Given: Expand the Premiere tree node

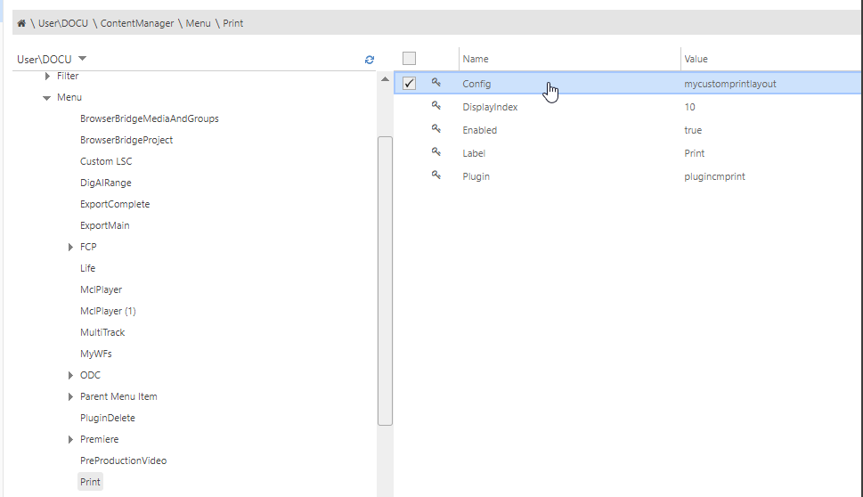Looking at the screenshot, I should click(71, 439).
